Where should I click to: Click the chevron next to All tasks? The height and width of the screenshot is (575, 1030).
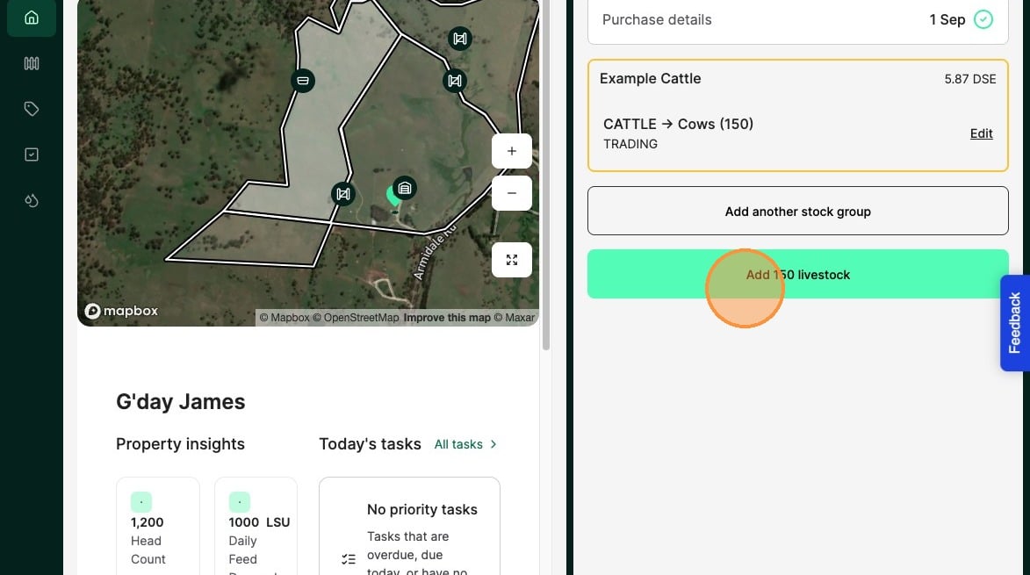[x=493, y=444]
